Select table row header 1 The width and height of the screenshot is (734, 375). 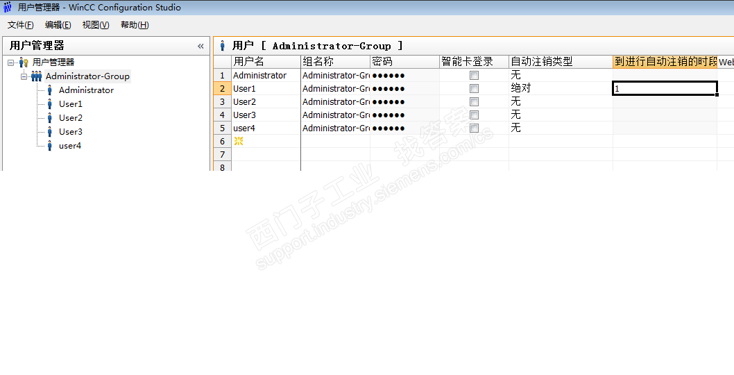tap(223, 76)
